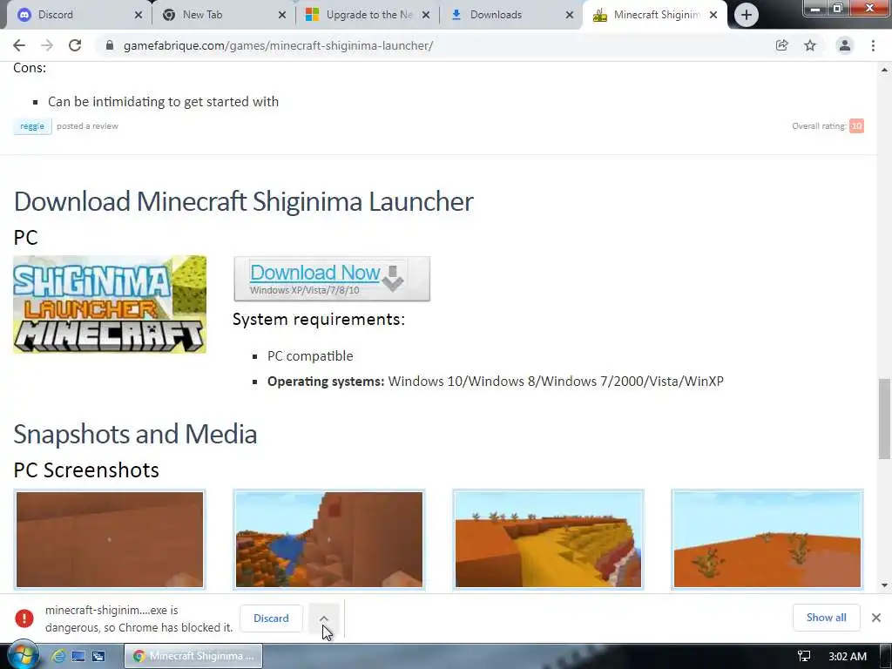Click the Chrome Minecraft Shiginima taskbar button
This screenshot has width=892, height=669.
pyautogui.click(x=193, y=656)
